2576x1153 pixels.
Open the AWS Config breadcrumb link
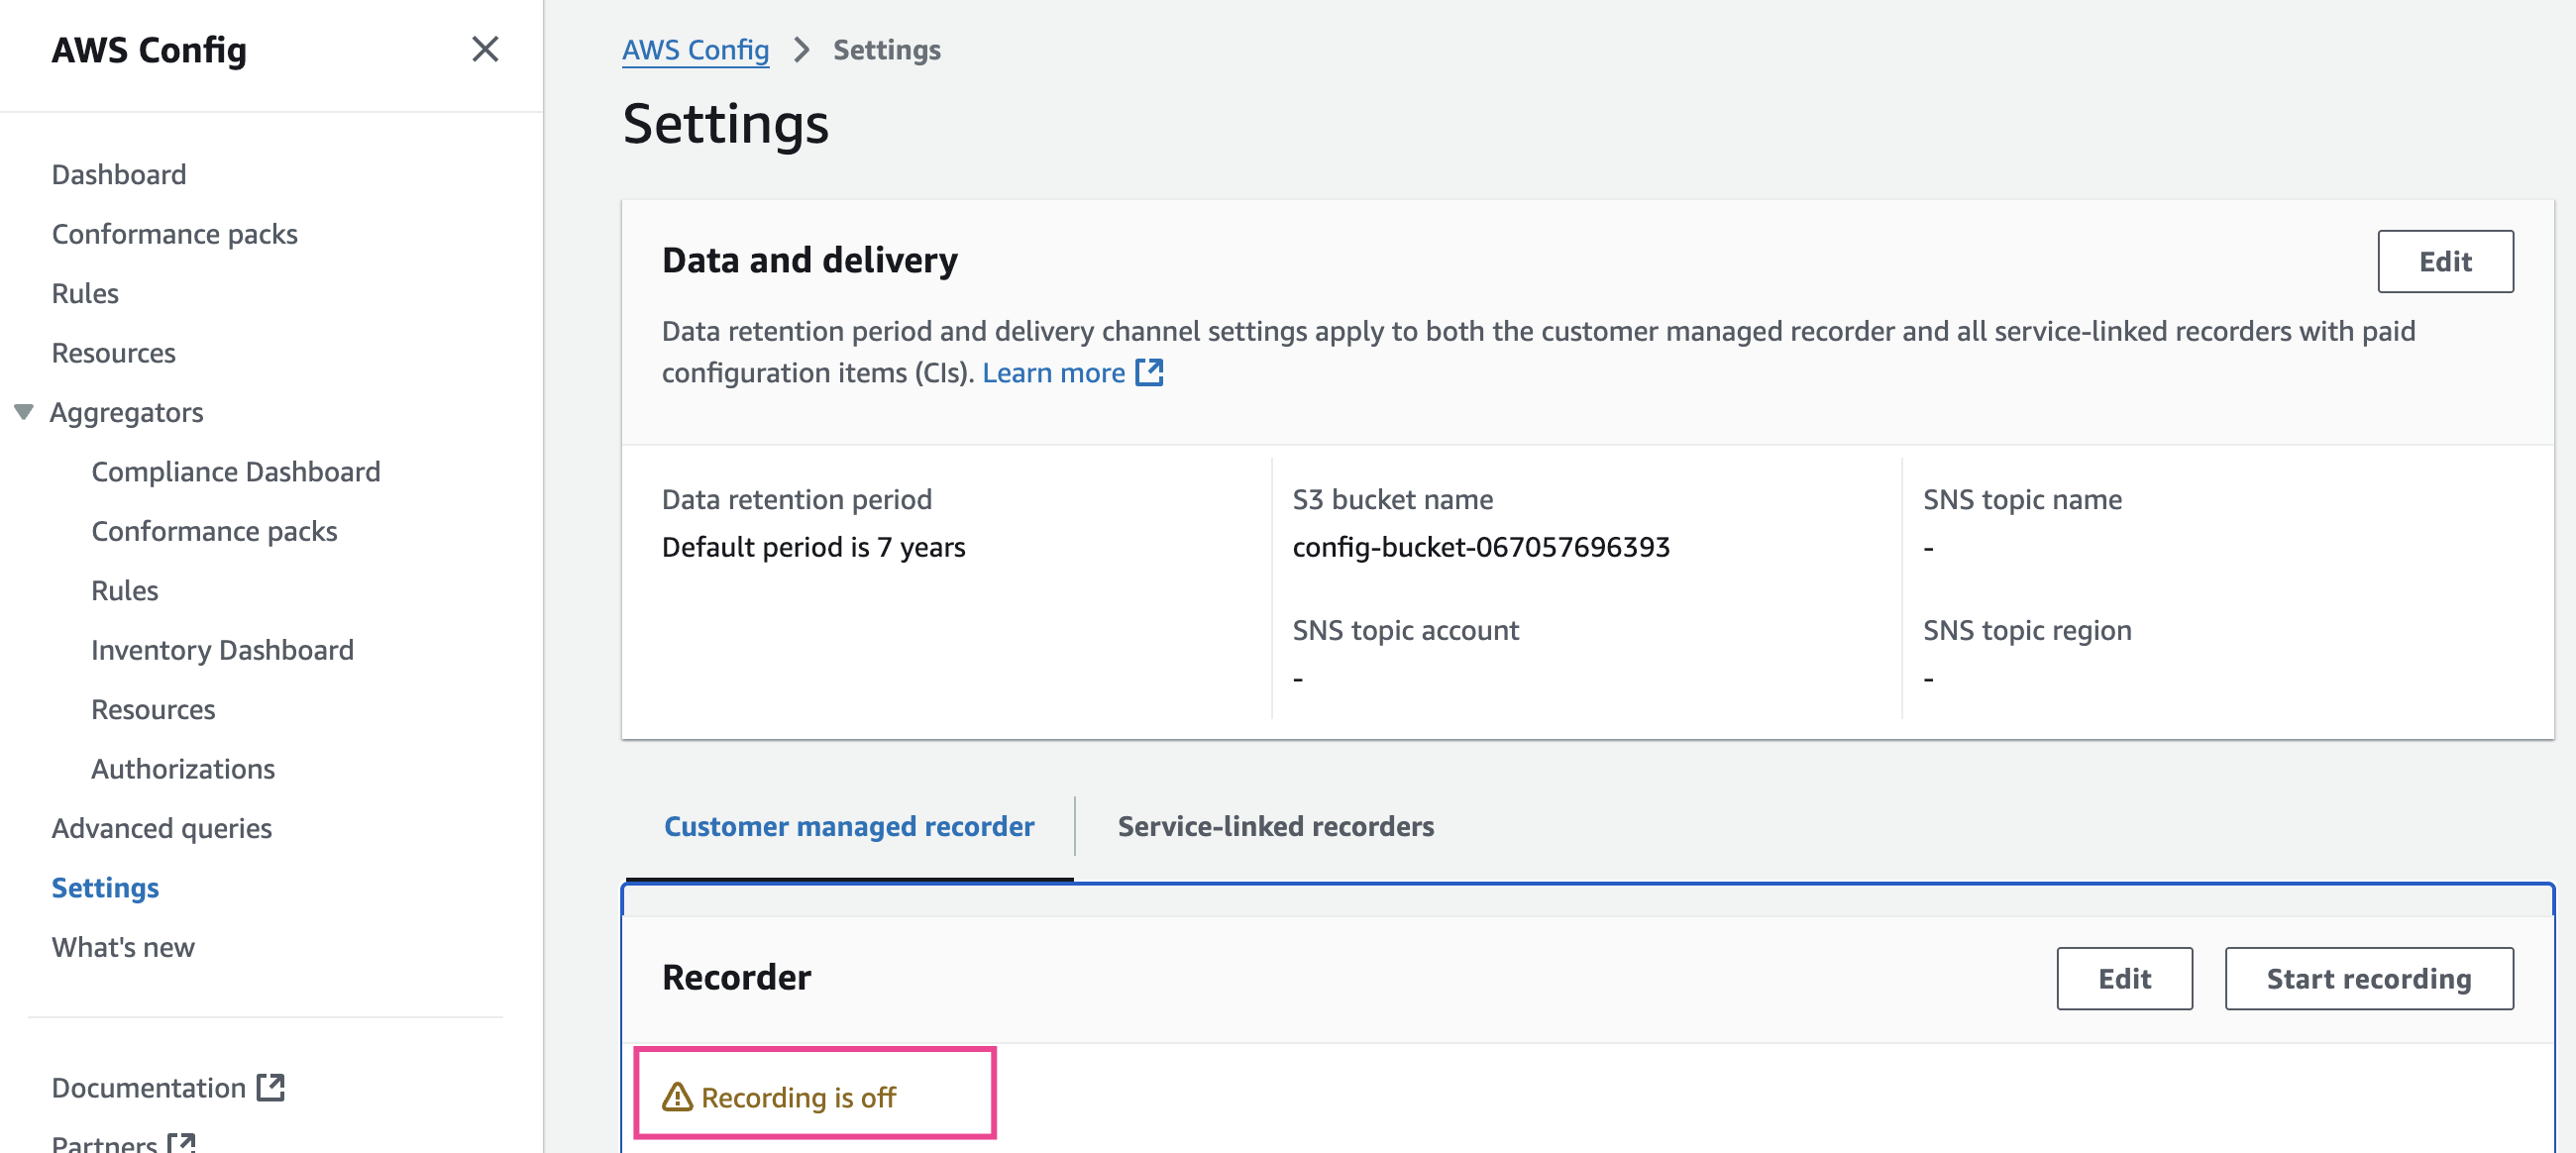click(695, 49)
